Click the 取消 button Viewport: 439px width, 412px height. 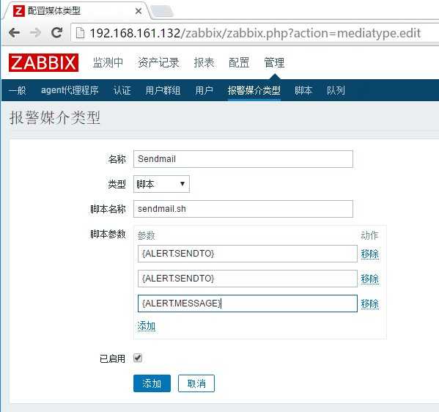coord(196,383)
